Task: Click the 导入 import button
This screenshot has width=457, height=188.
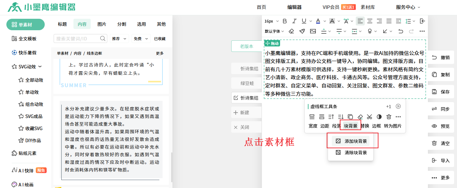Action: point(441,161)
